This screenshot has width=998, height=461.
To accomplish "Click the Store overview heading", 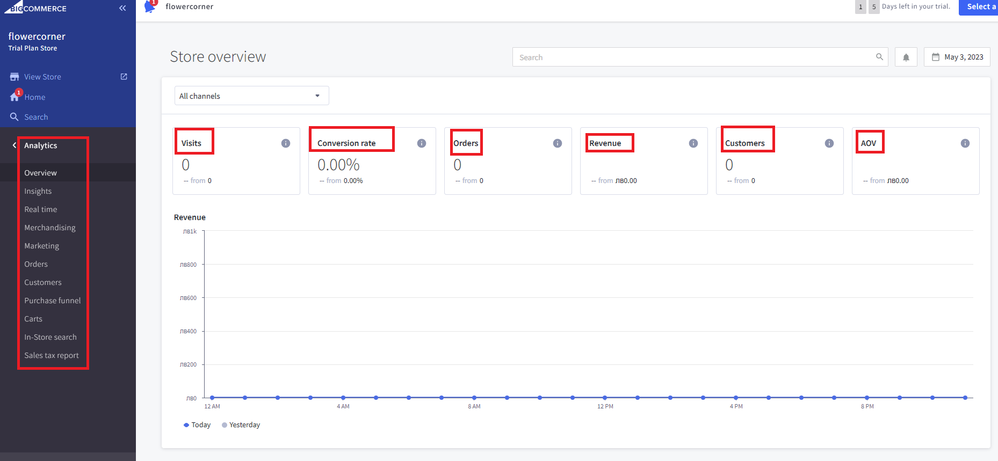I will (218, 56).
